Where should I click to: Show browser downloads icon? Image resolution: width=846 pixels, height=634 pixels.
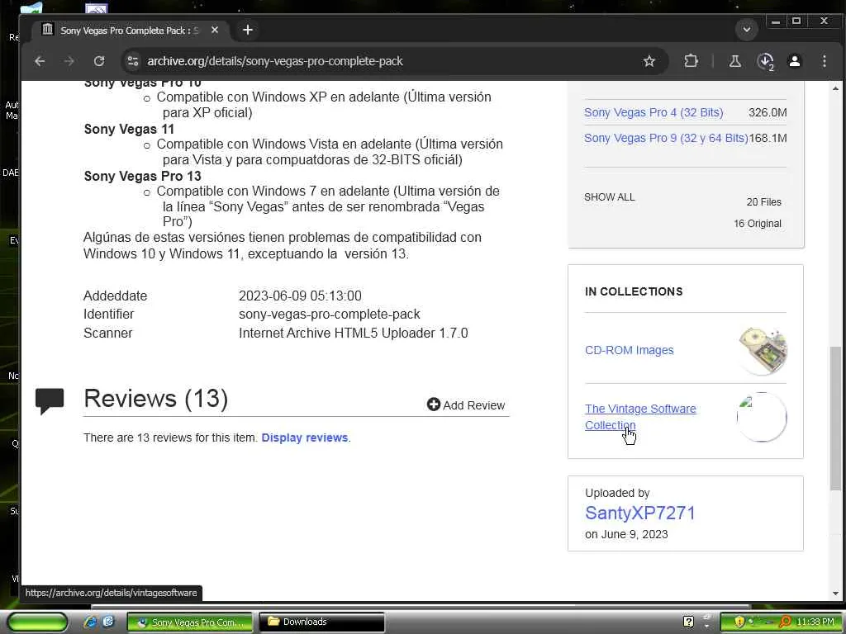(x=765, y=61)
